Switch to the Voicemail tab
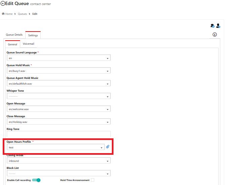Viewport: 227px width, 185px height. [x=28, y=44]
